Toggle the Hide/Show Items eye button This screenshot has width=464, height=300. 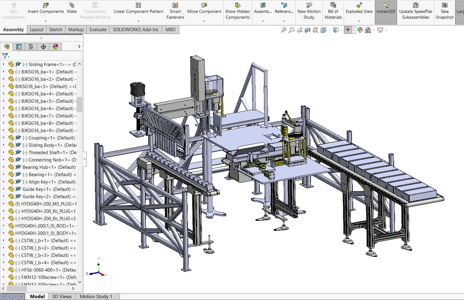348,30
